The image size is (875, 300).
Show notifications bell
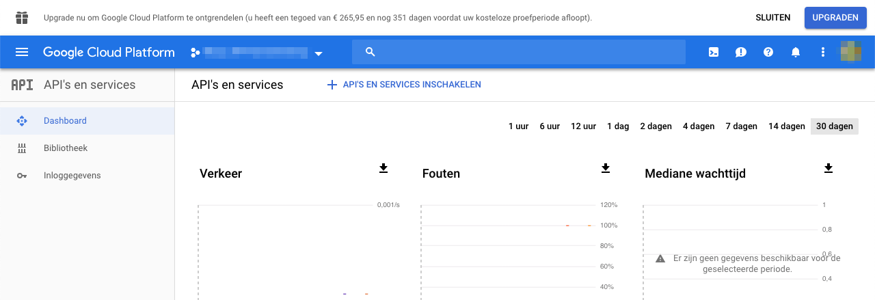[x=796, y=53]
